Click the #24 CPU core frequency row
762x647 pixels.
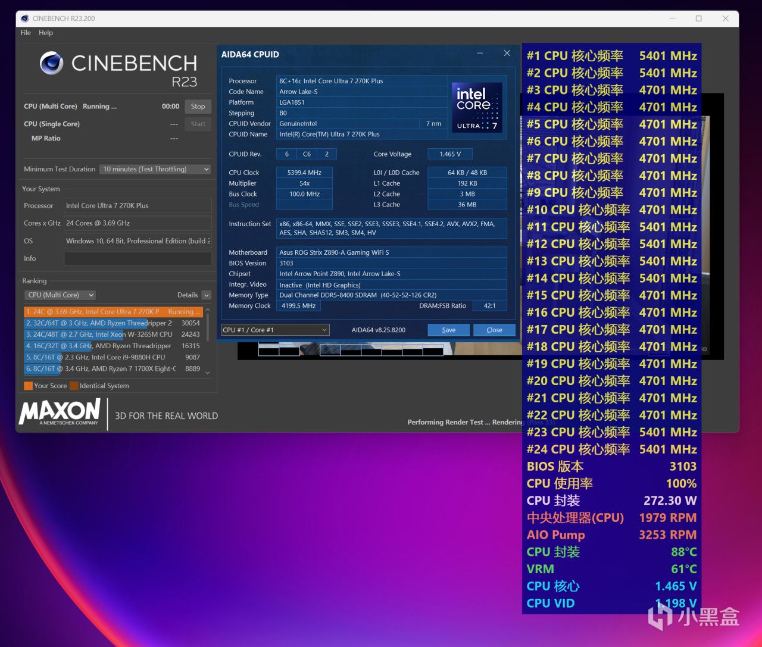[x=611, y=449]
